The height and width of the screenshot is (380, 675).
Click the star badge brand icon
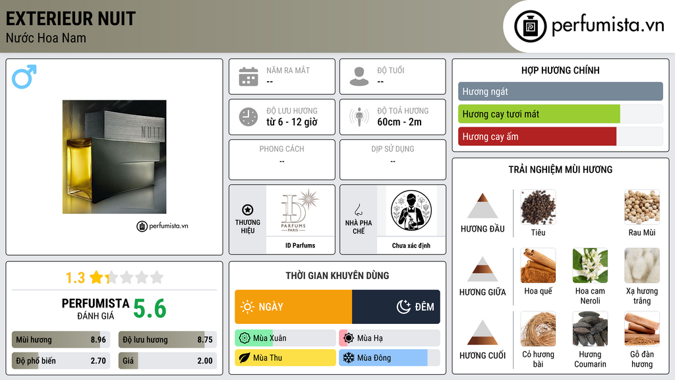[x=248, y=210]
